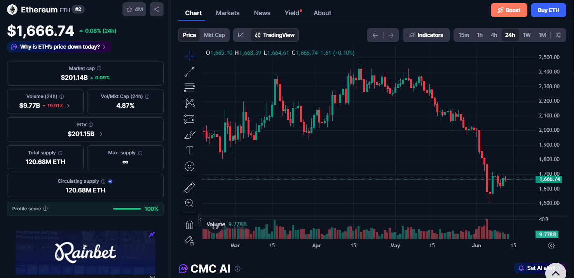Set the chart interval to 1h

(x=480, y=35)
